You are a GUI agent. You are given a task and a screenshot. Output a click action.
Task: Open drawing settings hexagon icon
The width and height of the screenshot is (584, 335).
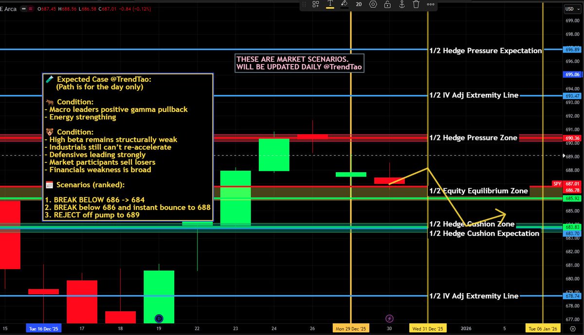pos(373,4)
